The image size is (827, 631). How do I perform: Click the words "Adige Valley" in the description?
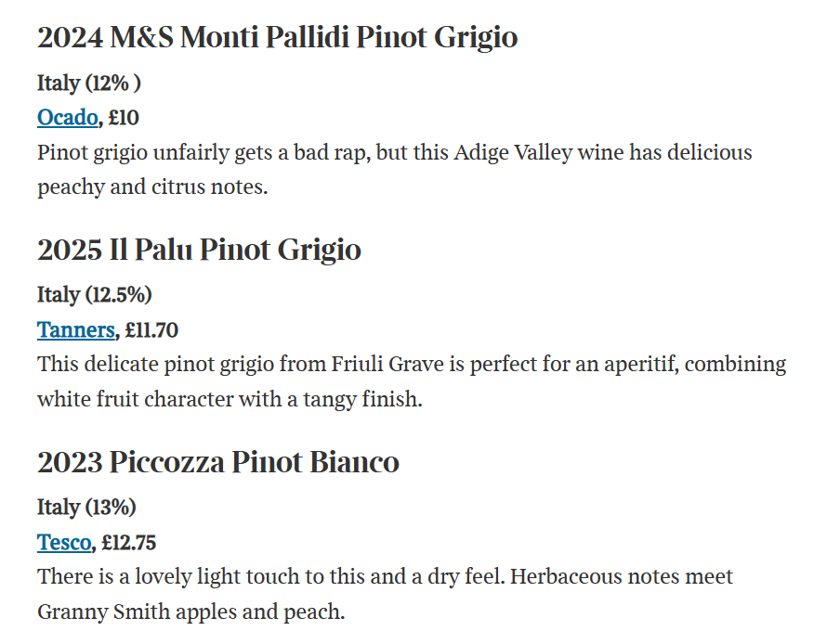[510, 152]
